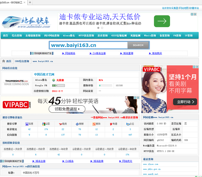Click the green arrow button in banner ad
The width and height of the screenshot is (202, 177).
(162, 21)
